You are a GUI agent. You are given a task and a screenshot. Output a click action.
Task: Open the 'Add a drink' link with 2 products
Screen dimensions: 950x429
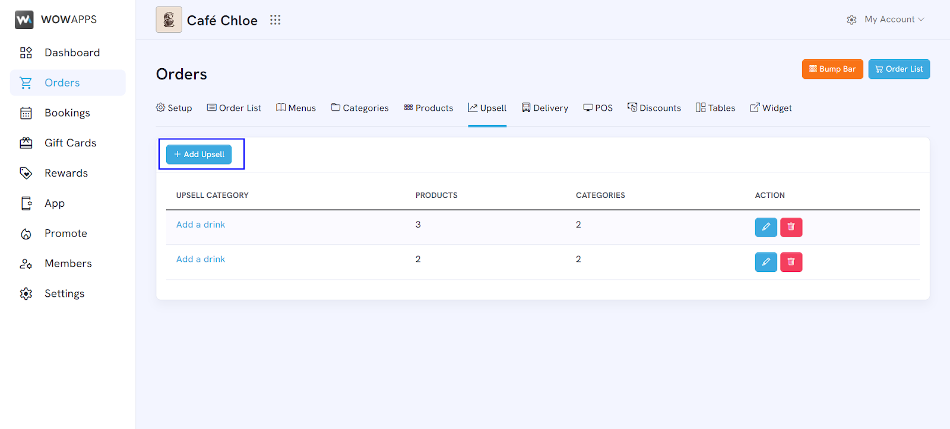tap(201, 259)
